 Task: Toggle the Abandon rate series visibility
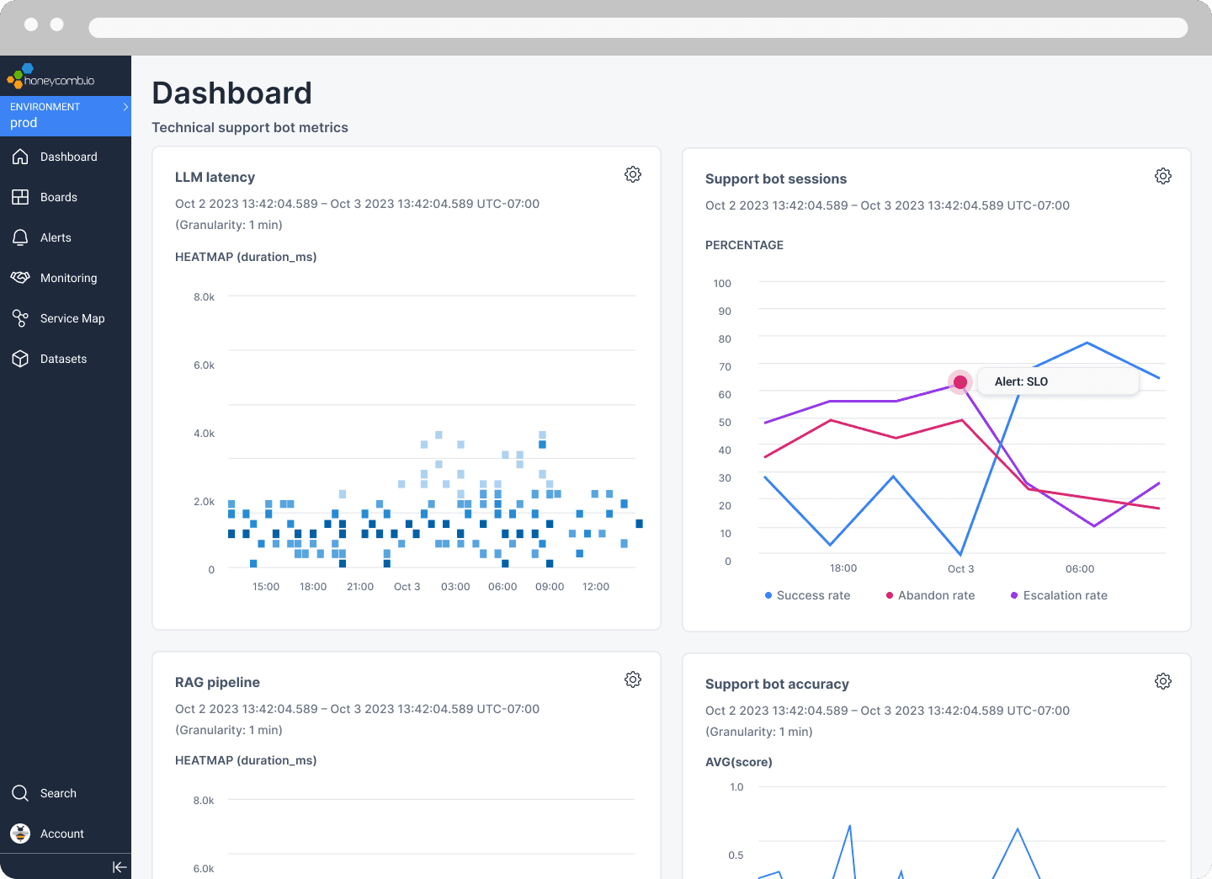(x=930, y=595)
